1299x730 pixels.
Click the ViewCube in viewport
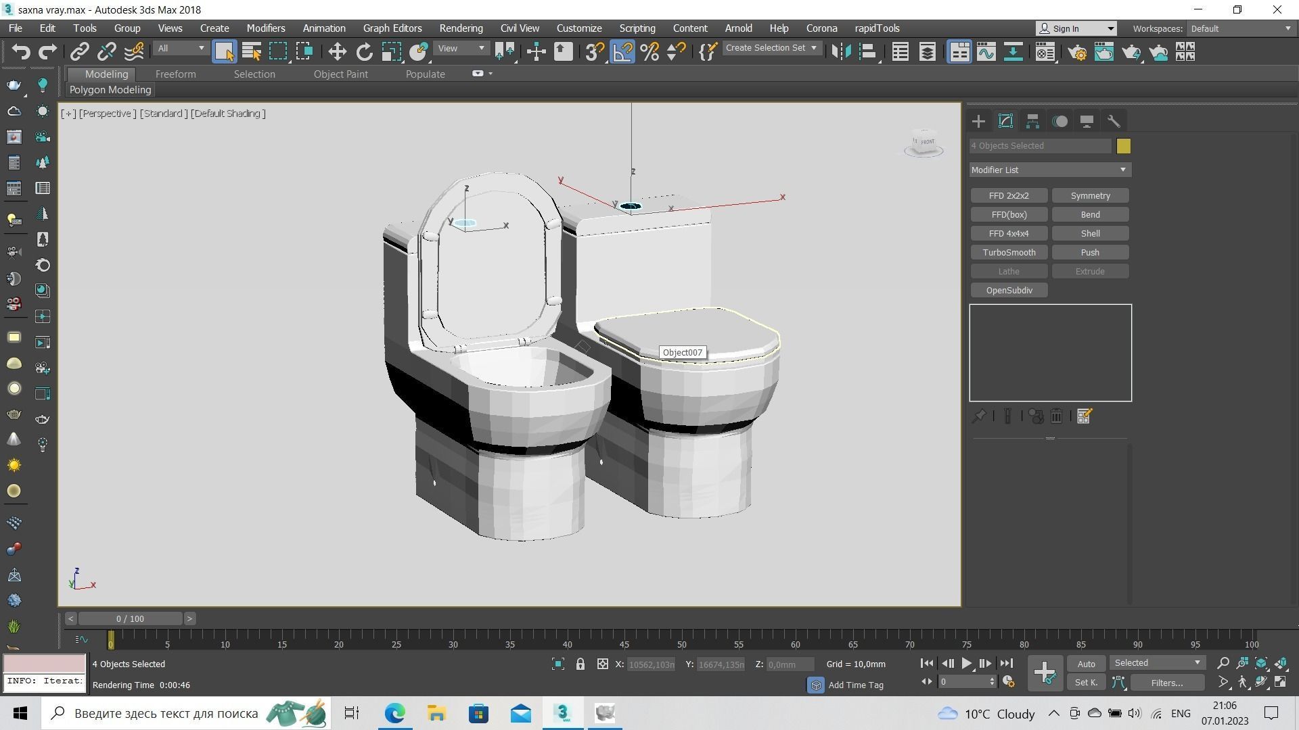click(x=924, y=143)
